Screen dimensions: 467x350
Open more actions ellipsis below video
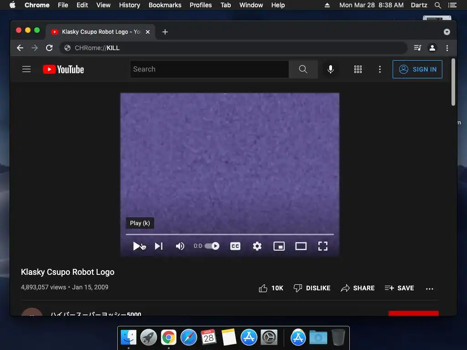430,288
